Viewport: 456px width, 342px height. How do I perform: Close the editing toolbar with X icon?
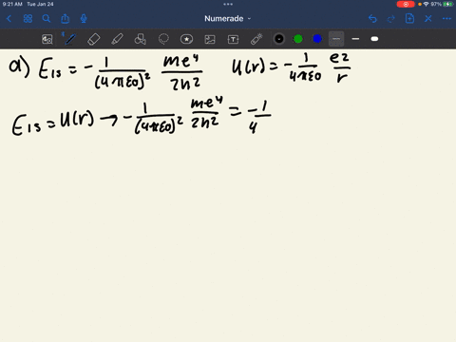pyautogui.click(x=428, y=19)
